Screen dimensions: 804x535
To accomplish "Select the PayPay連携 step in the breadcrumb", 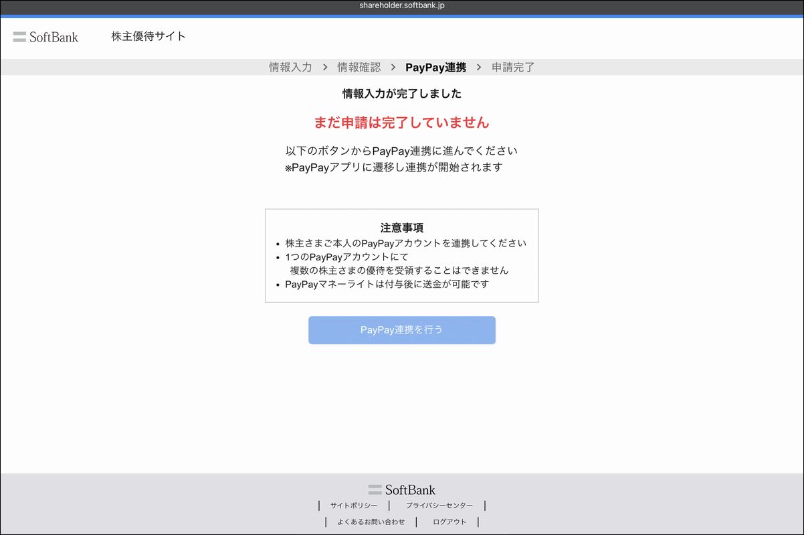I will [x=435, y=67].
